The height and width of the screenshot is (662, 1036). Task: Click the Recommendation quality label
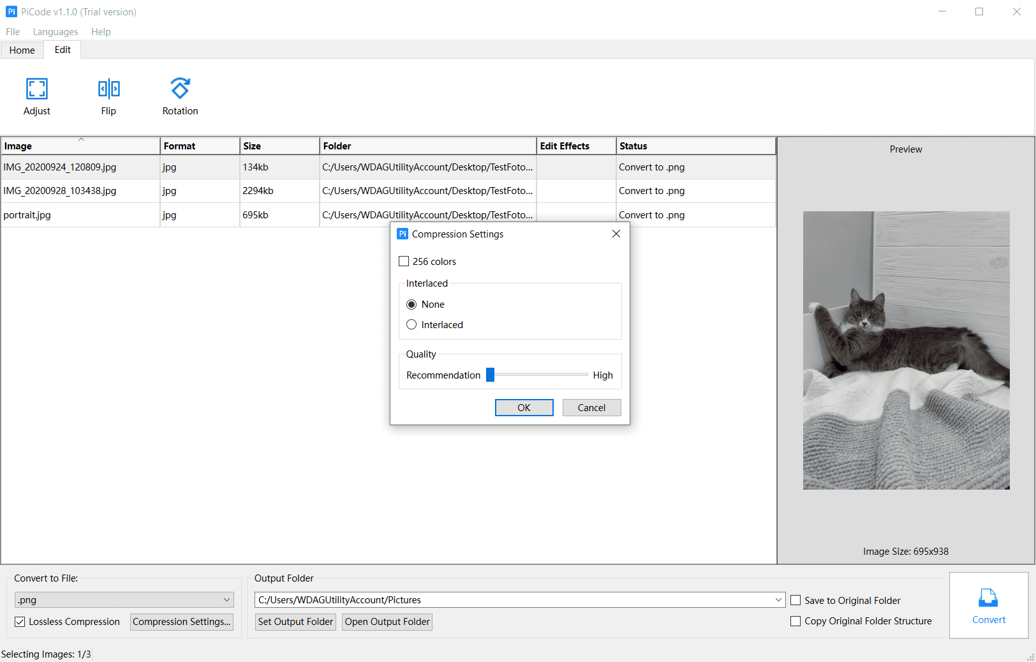443,375
